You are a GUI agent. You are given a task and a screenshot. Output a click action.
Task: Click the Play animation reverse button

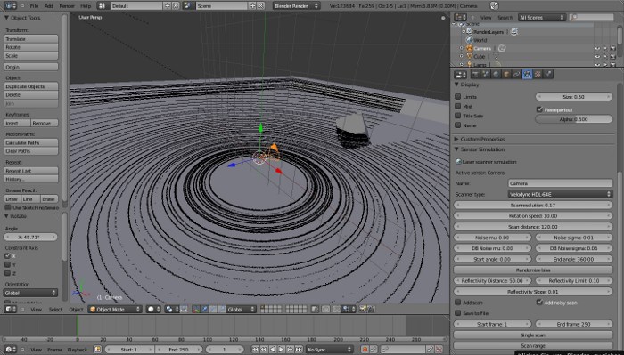point(273,350)
